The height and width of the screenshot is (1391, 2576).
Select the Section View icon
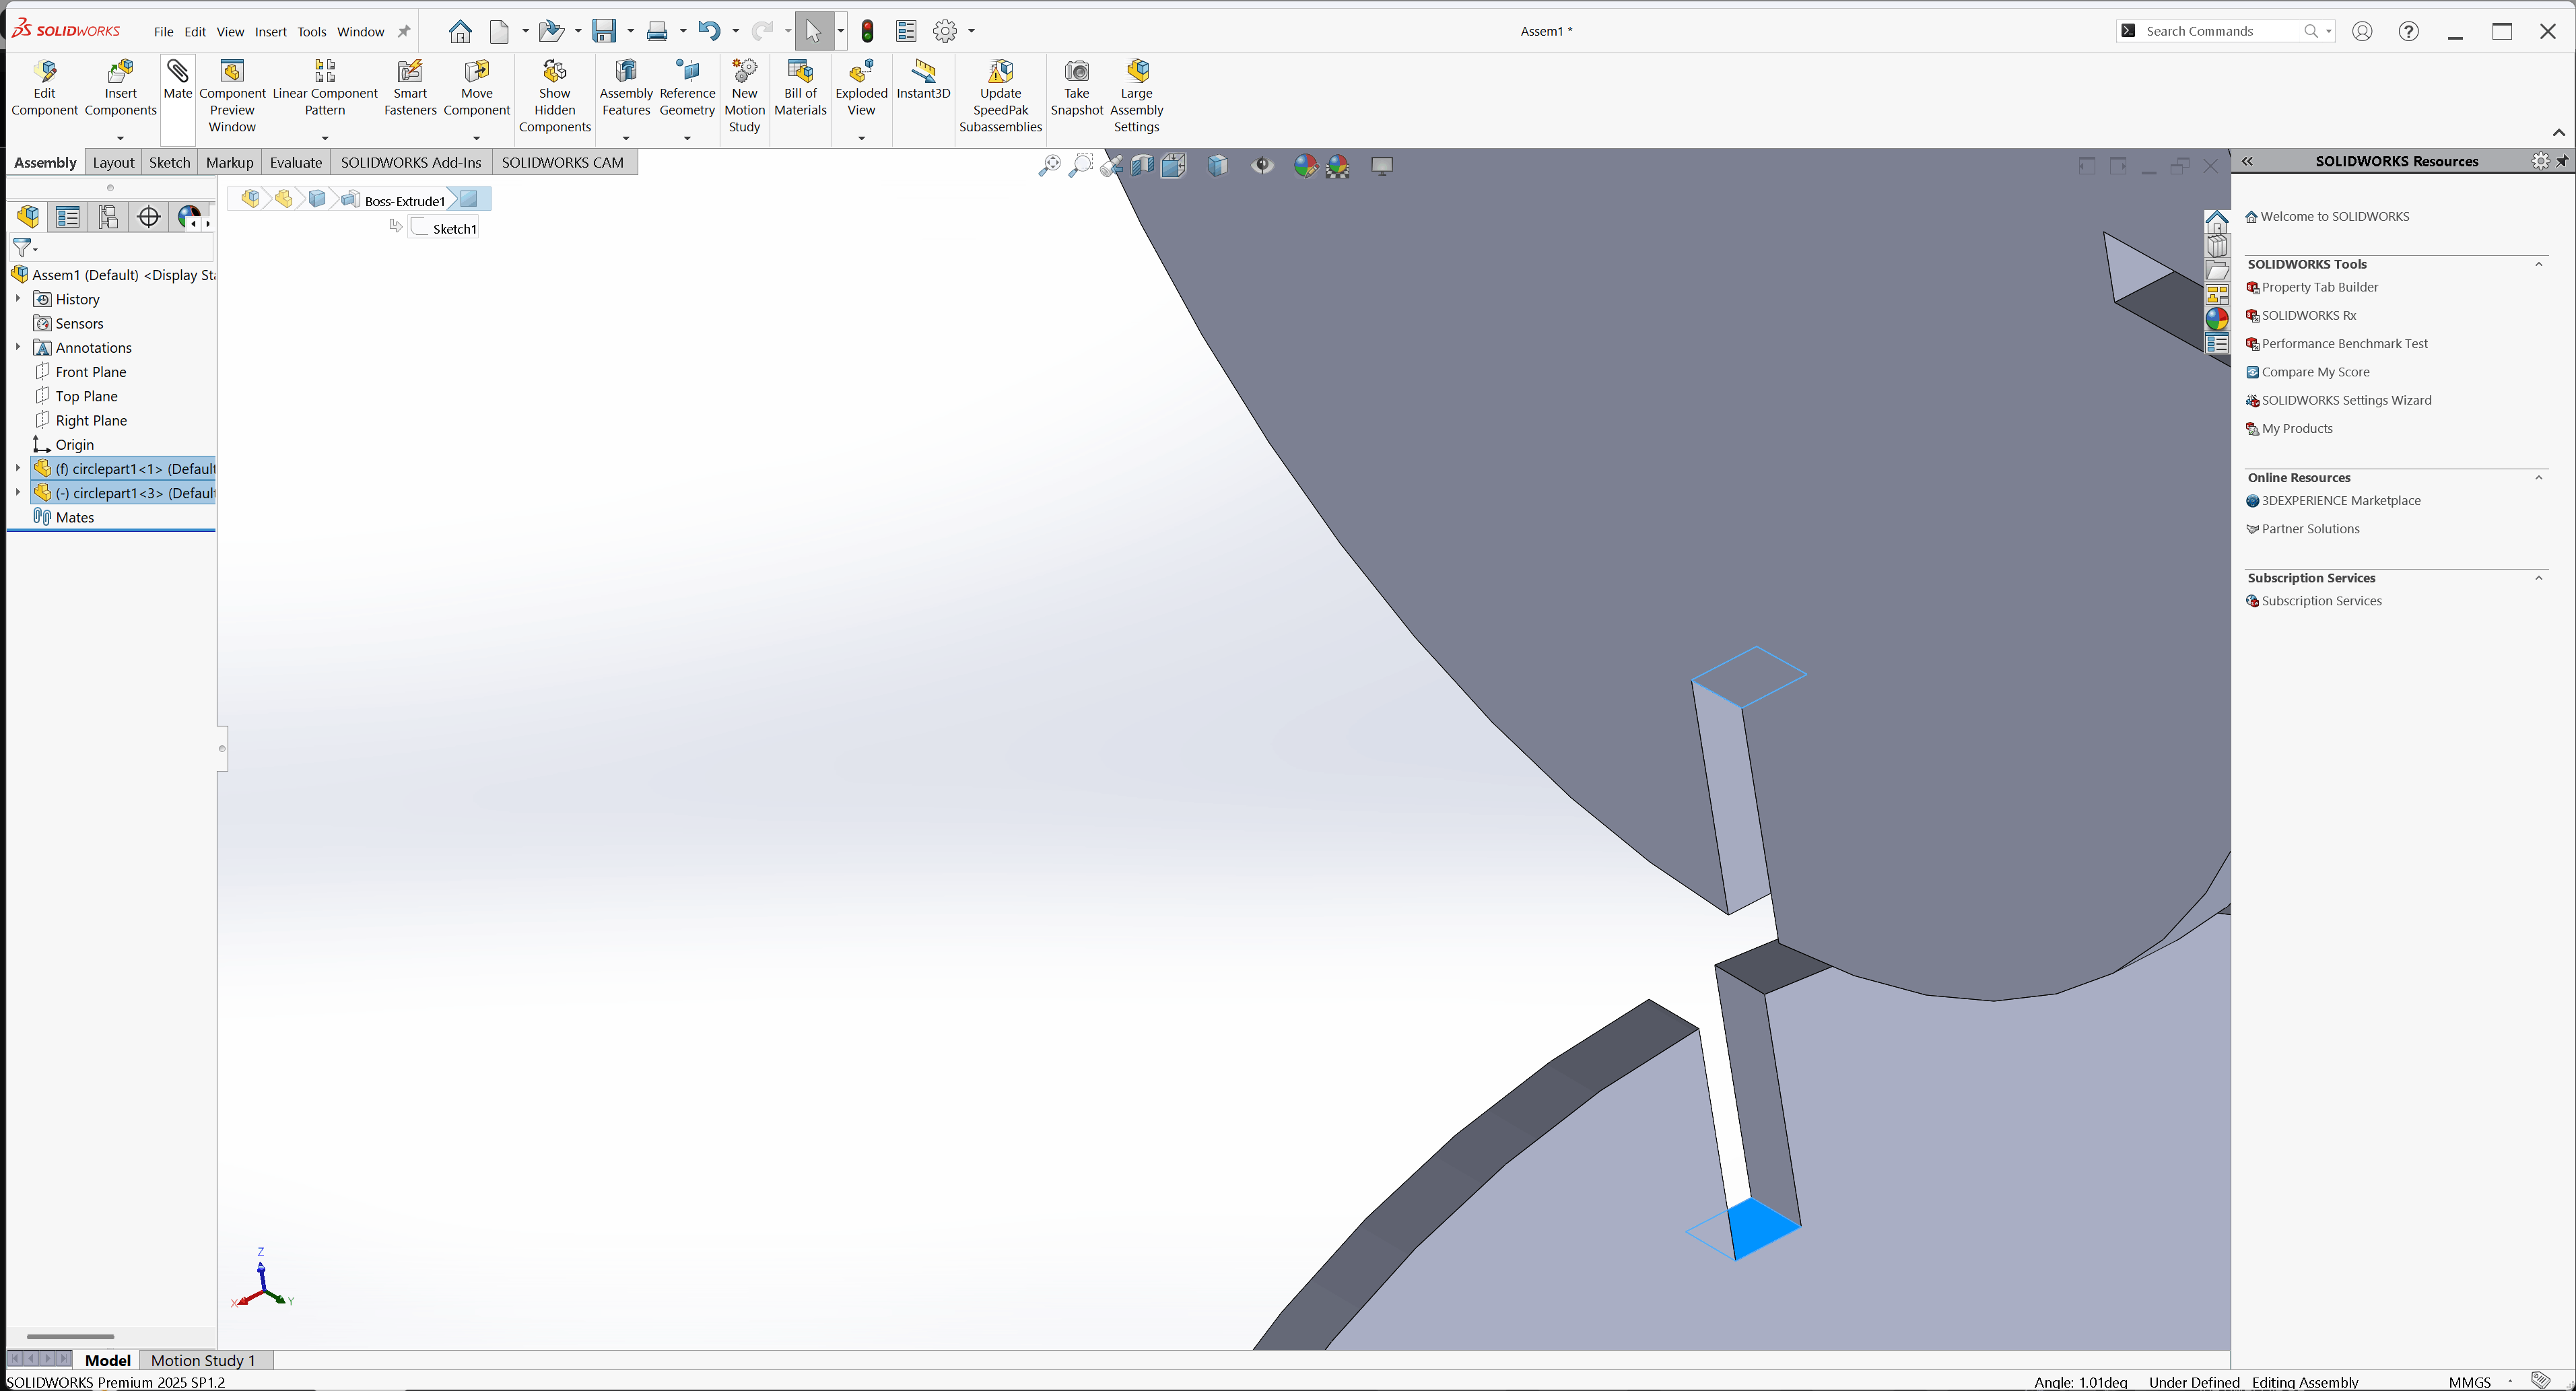1142,166
